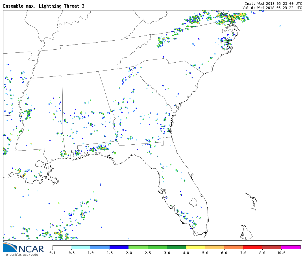Image resolution: width=305 pixels, height=258 pixels.
Task: Select the Valid time stamp text
Action: click(x=272, y=8)
